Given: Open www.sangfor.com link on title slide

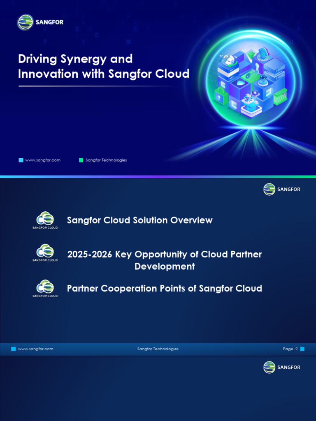Looking at the screenshot, I should coord(43,160).
